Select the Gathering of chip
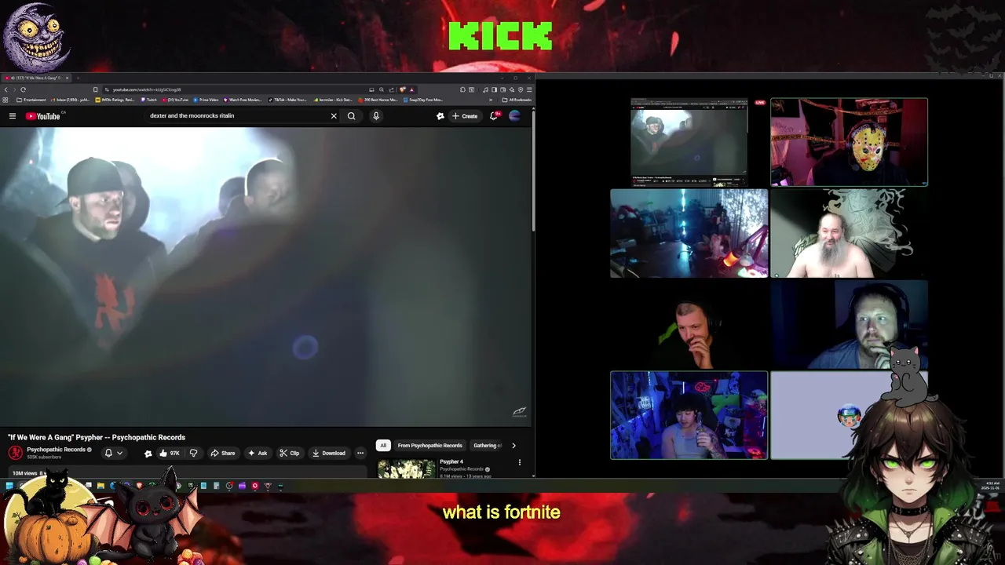 pos(487,446)
